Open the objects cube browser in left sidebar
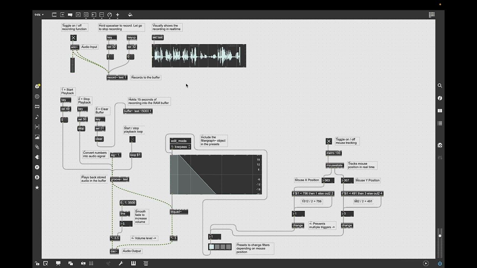Screen dimensions: 477x268 (37, 86)
